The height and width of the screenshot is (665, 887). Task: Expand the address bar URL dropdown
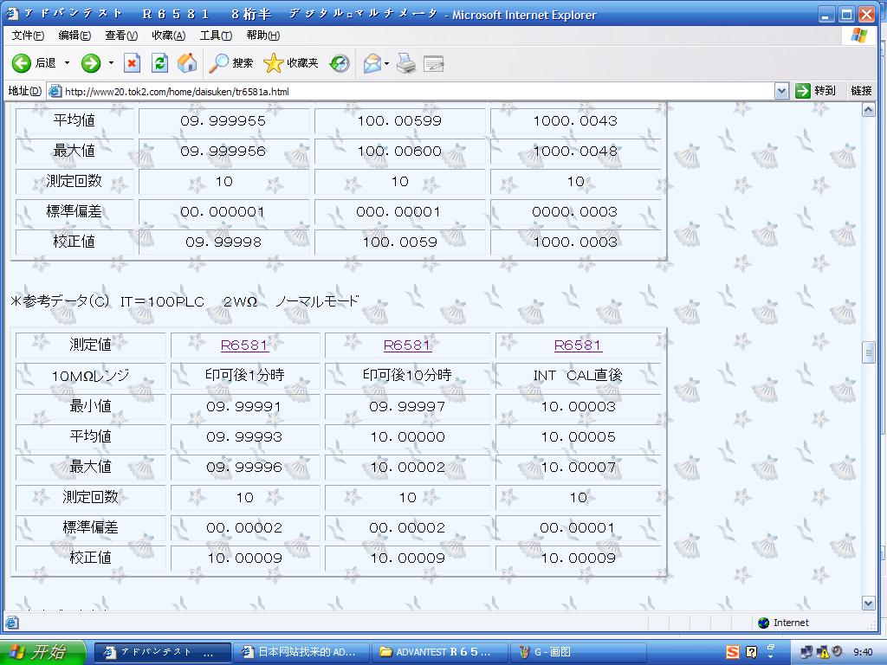pyautogui.click(x=781, y=91)
